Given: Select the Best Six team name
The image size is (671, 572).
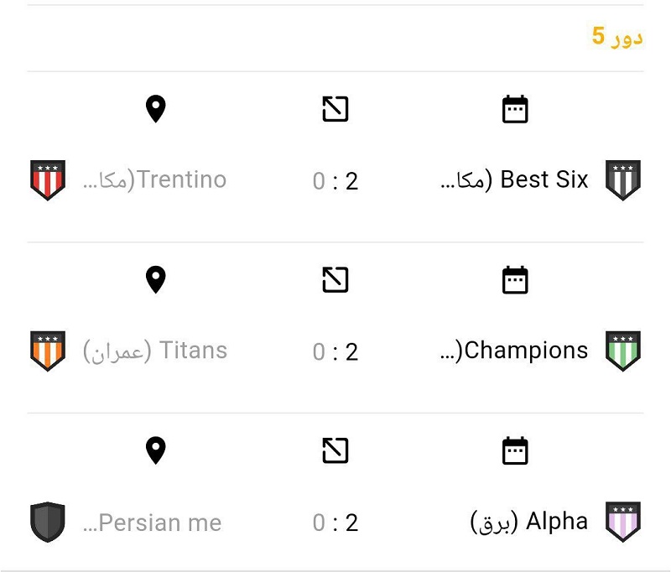Looking at the screenshot, I should (x=515, y=179).
